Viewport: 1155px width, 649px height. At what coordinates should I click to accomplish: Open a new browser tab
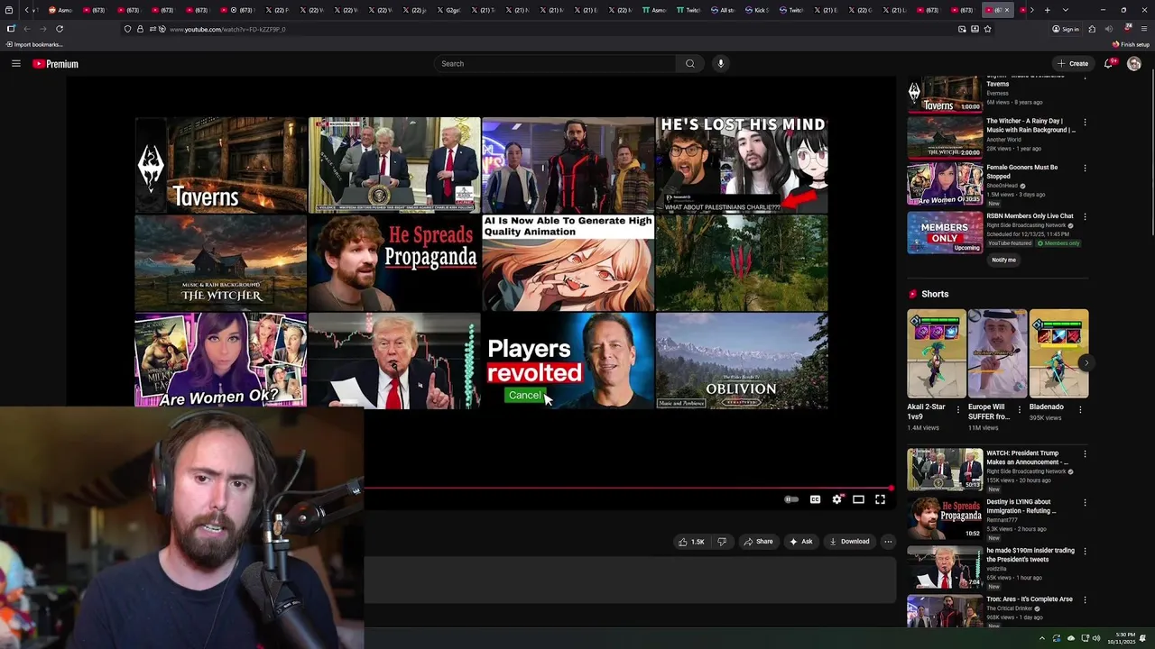(x=1047, y=10)
